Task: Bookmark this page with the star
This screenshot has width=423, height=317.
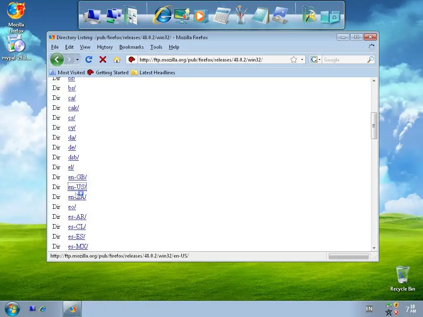Action: [294, 59]
